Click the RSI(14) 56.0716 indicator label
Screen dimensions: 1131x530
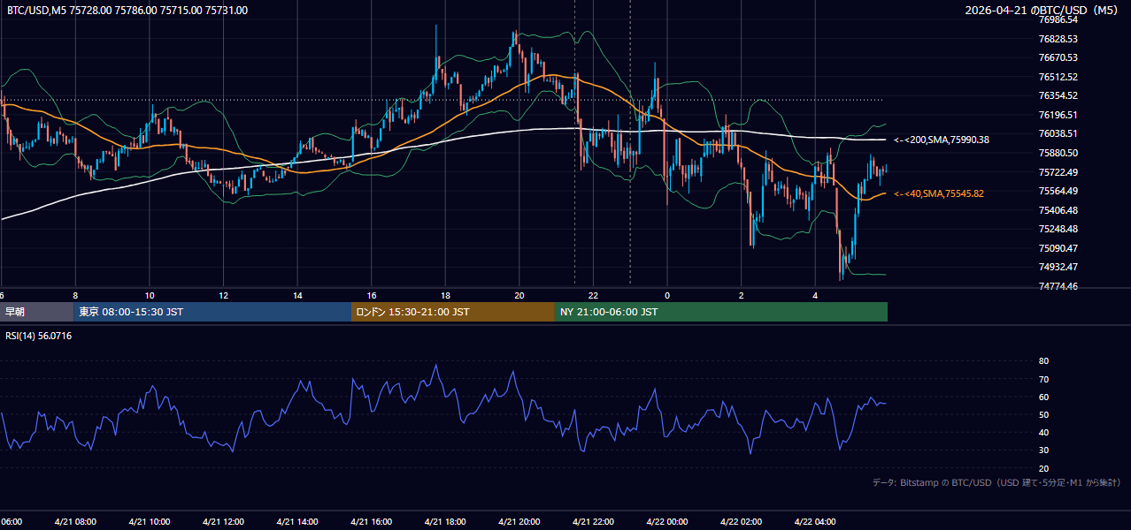[39, 336]
